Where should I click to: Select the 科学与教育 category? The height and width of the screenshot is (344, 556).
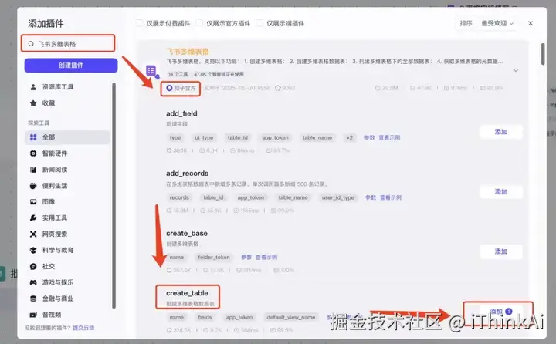tap(67, 250)
